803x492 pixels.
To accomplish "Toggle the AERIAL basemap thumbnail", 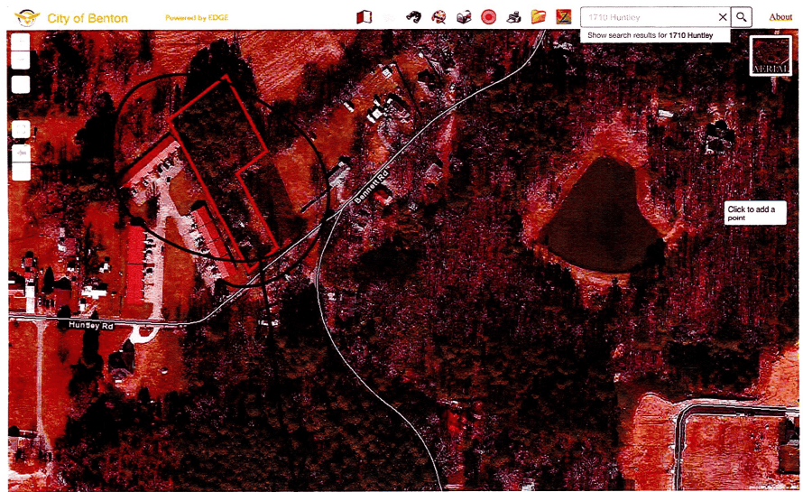I will click(x=770, y=55).
